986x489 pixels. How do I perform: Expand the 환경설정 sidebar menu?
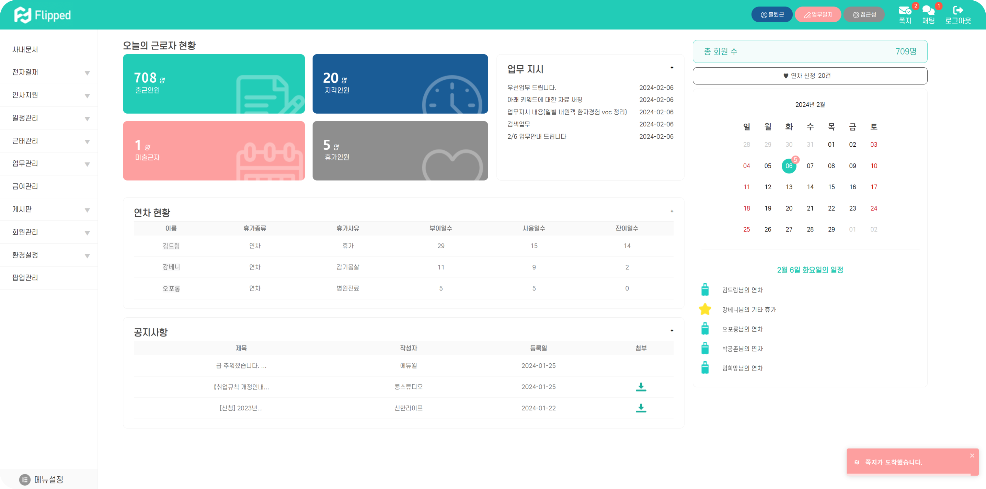pyautogui.click(x=87, y=255)
